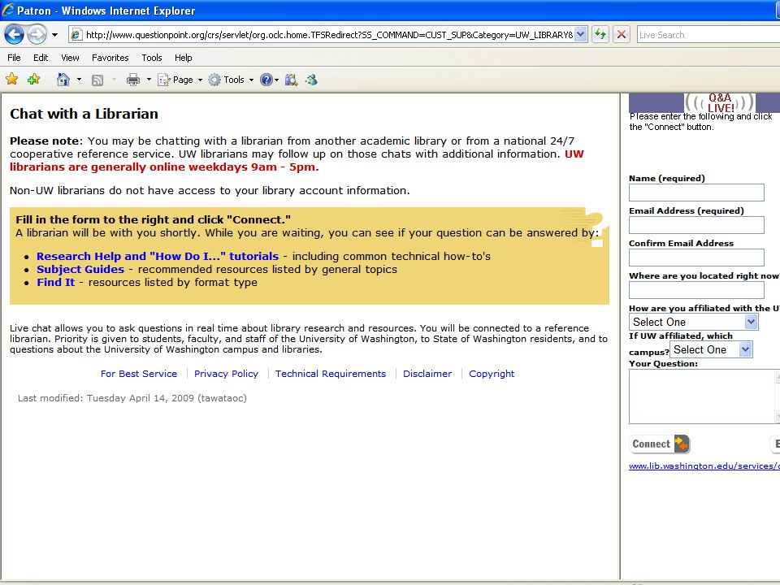Expand the Home button dropdown arrow
Screen dimensions: 780x585
pyautogui.click(x=79, y=80)
